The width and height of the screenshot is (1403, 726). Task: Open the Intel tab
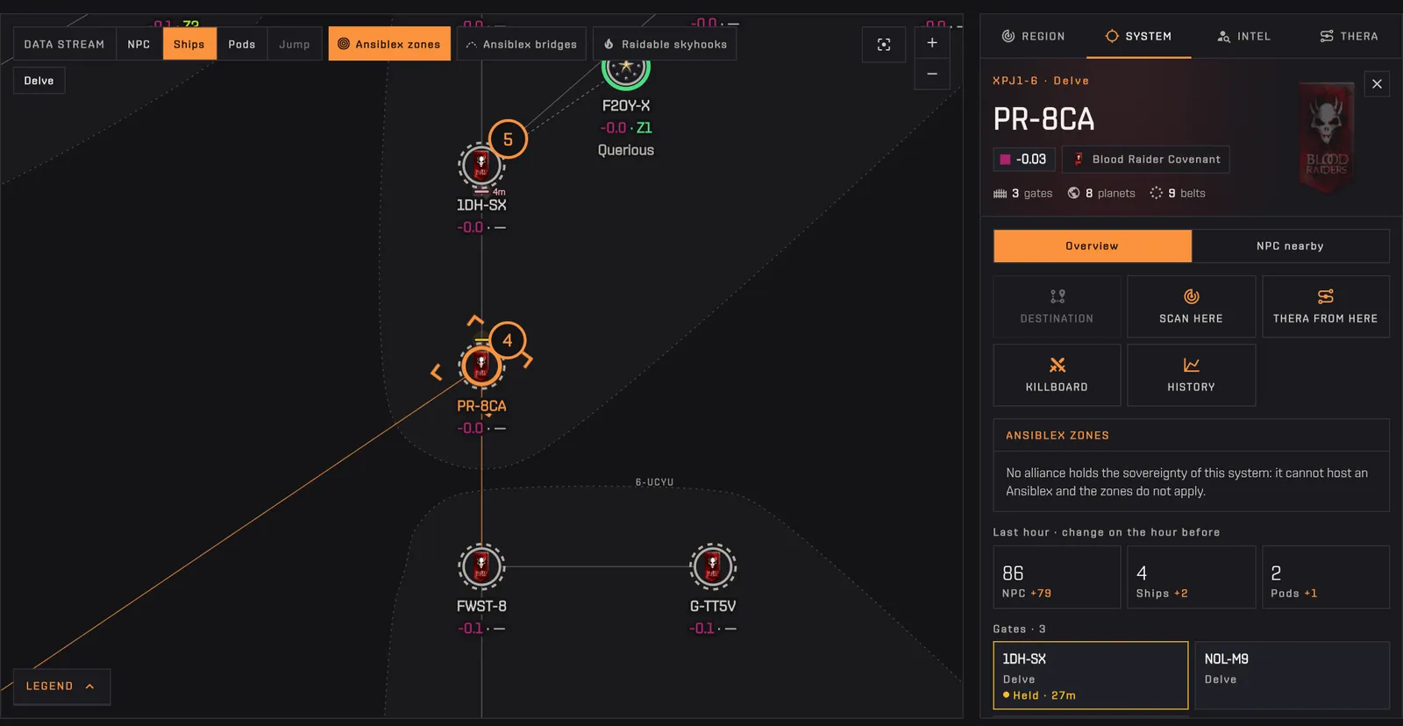coord(1243,36)
